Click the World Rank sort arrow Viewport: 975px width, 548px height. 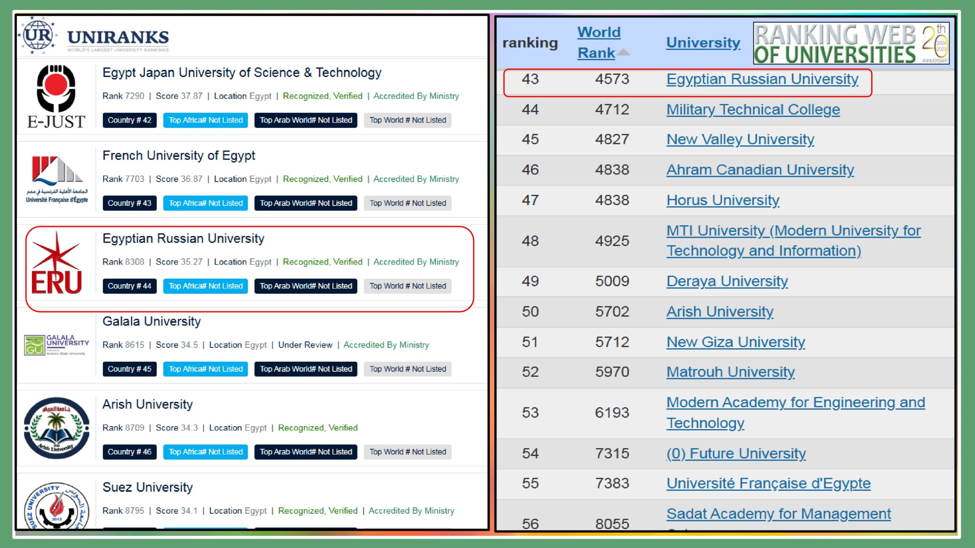[623, 53]
